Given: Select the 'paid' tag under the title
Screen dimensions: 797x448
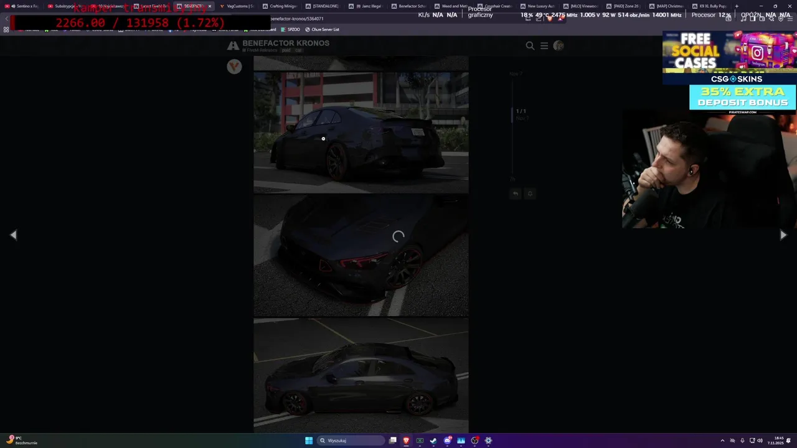Looking at the screenshot, I should (286, 50).
